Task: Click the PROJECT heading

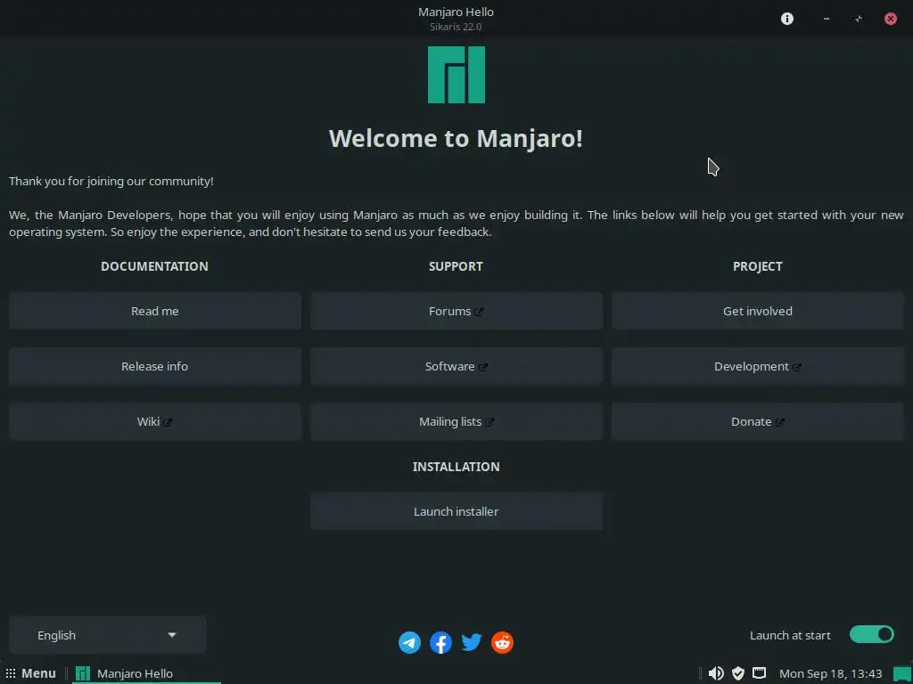Action: [x=758, y=266]
